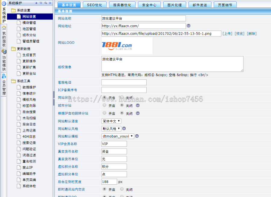This screenshot has width=271, height=197.
Task: Click the 网站名称 input field
Action: pyautogui.click(x=144, y=18)
